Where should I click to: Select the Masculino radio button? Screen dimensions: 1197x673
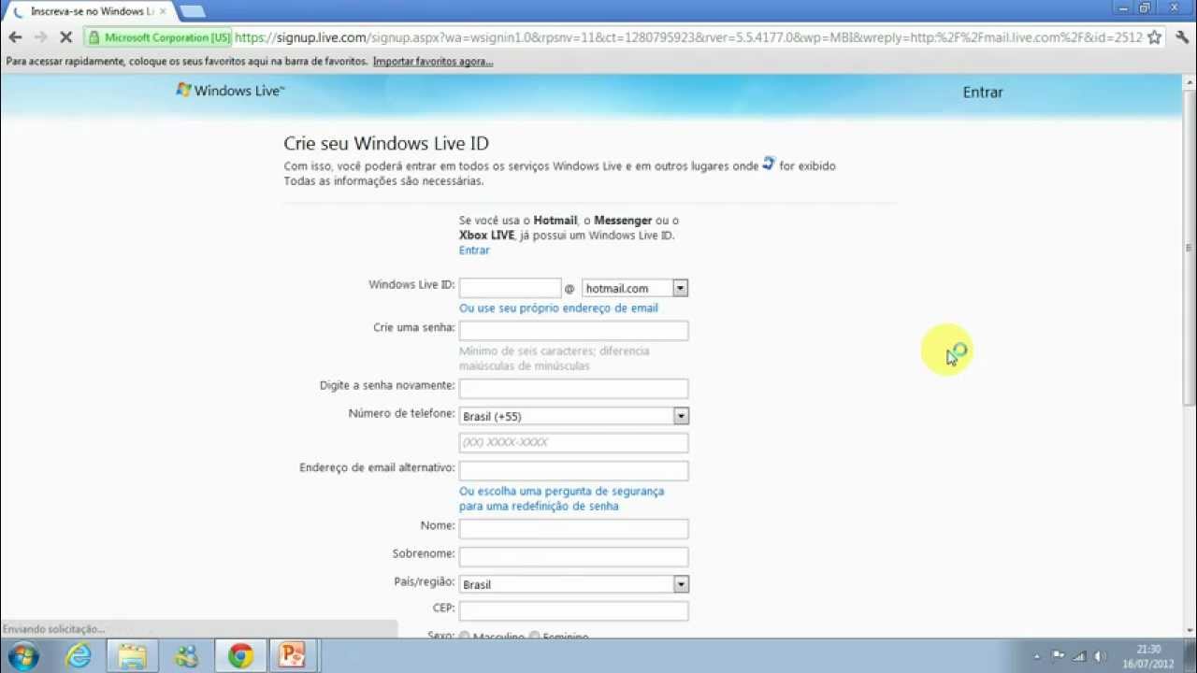coord(464,636)
